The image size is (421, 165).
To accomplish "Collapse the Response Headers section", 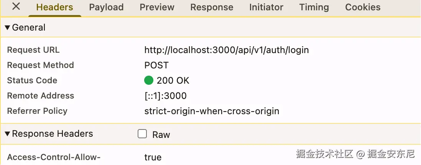I will (x=7, y=134).
